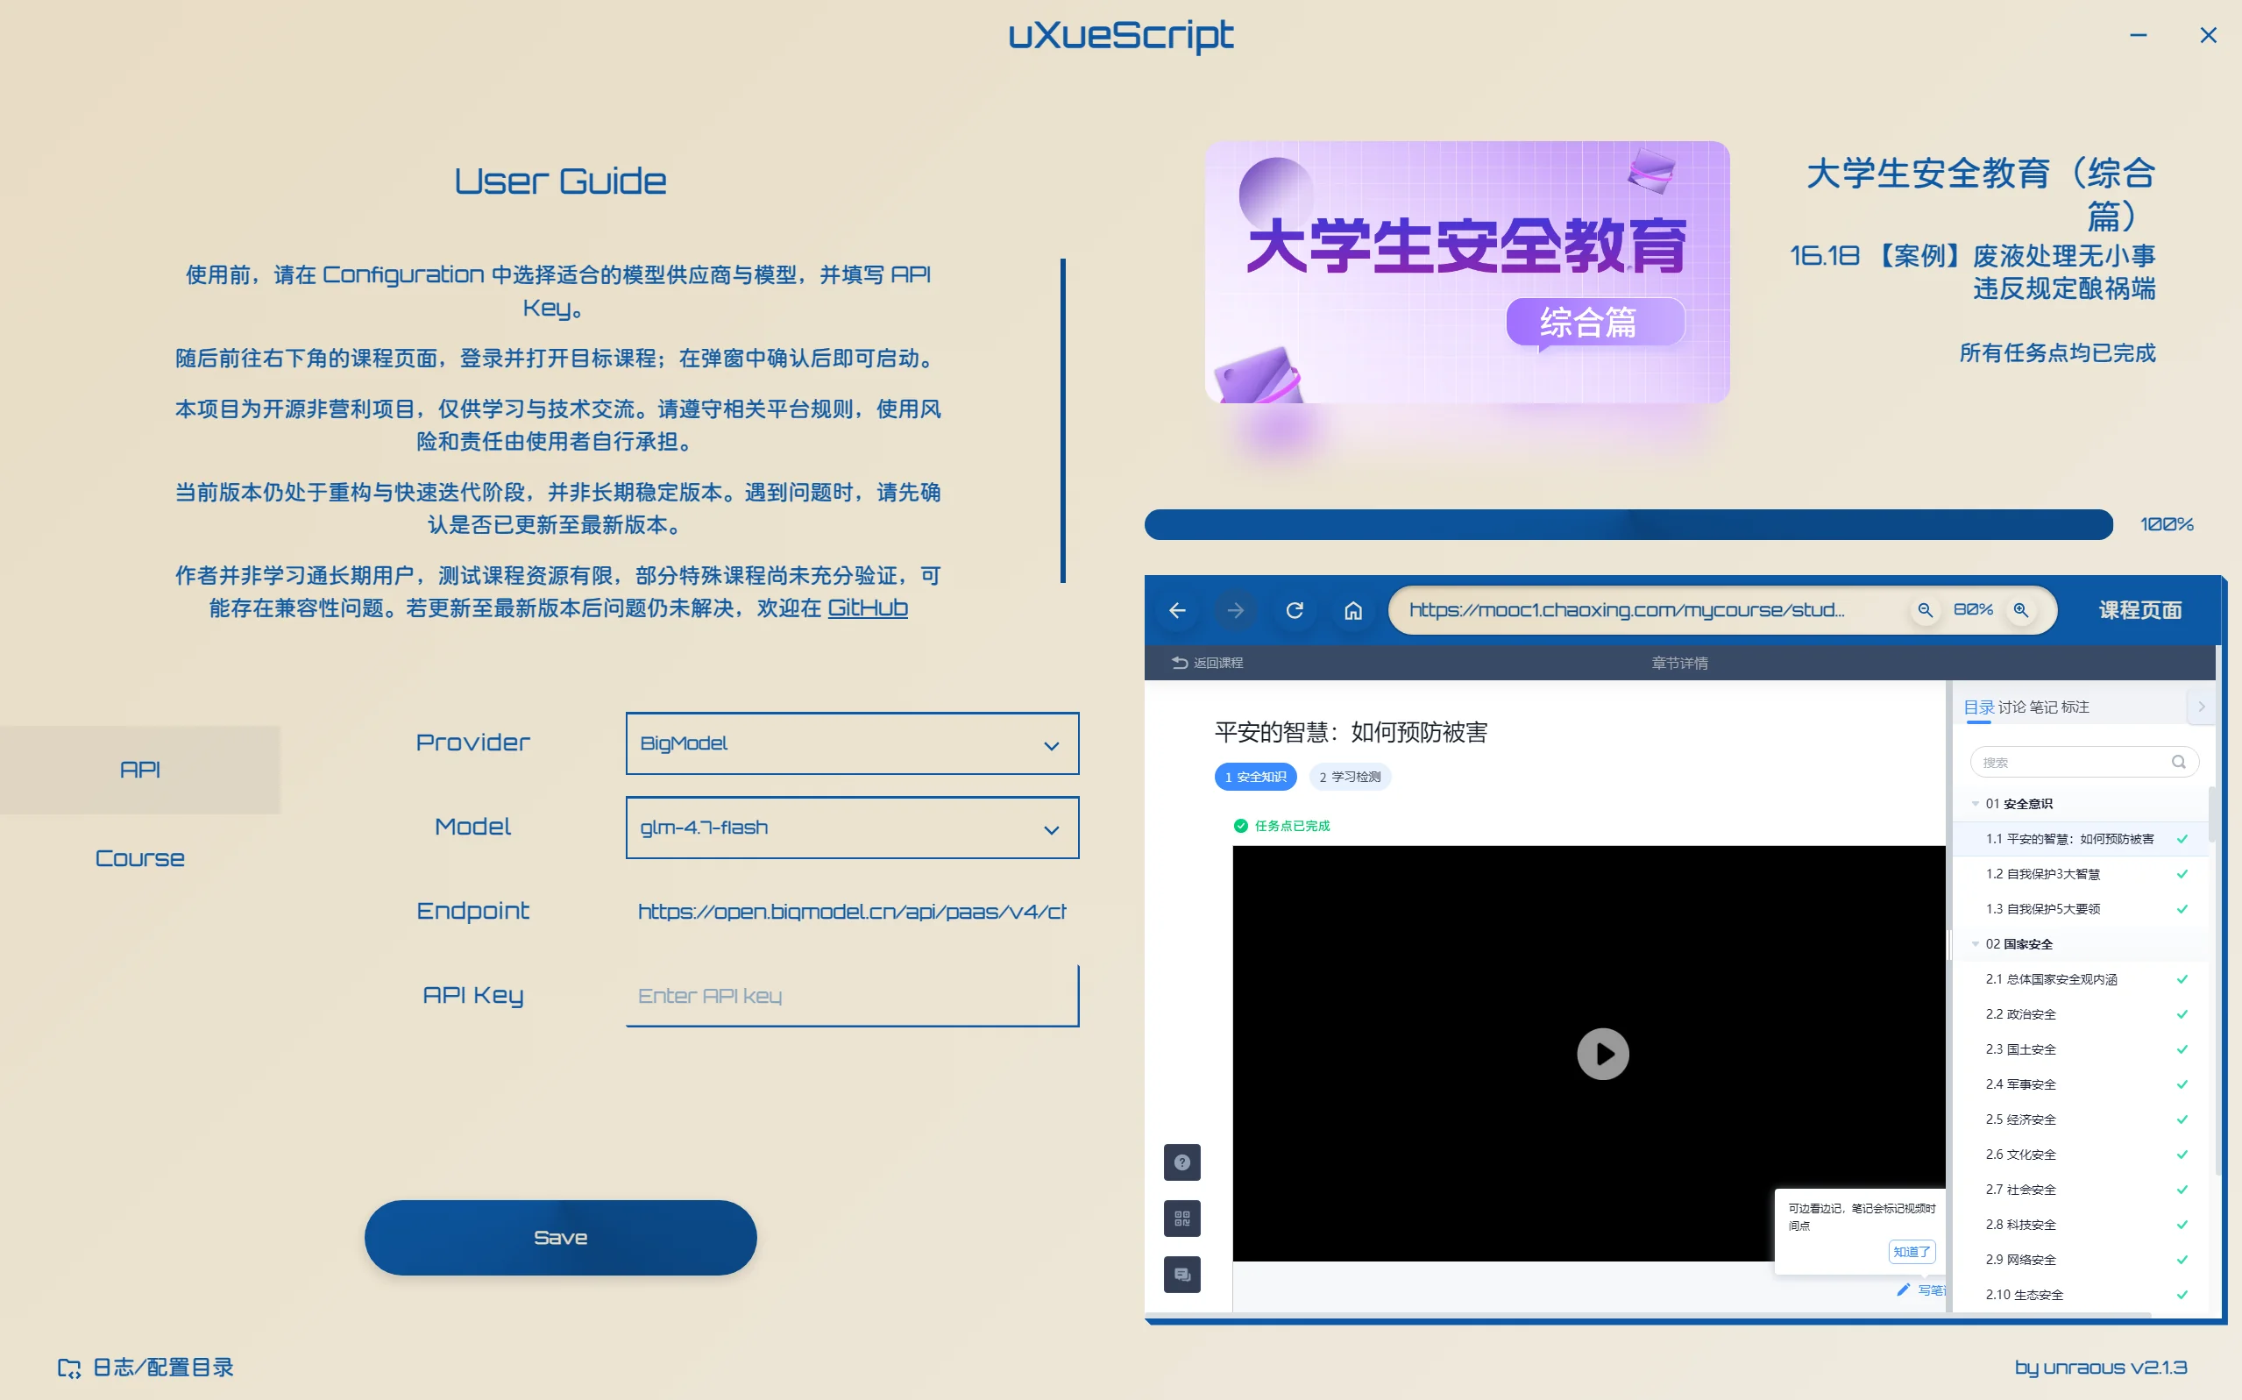The width and height of the screenshot is (2242, 1400).
Task: Open chapter 1.2 自我保护3大智慧
Action: click(x=2082, y=874)
